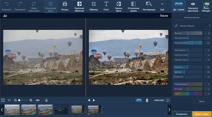Click the zoom in magnifier icon
This screenshot has height=117, width=212.
[x=31, y=100]
